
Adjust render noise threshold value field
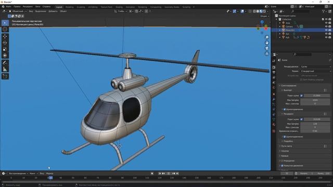point(317,119)
